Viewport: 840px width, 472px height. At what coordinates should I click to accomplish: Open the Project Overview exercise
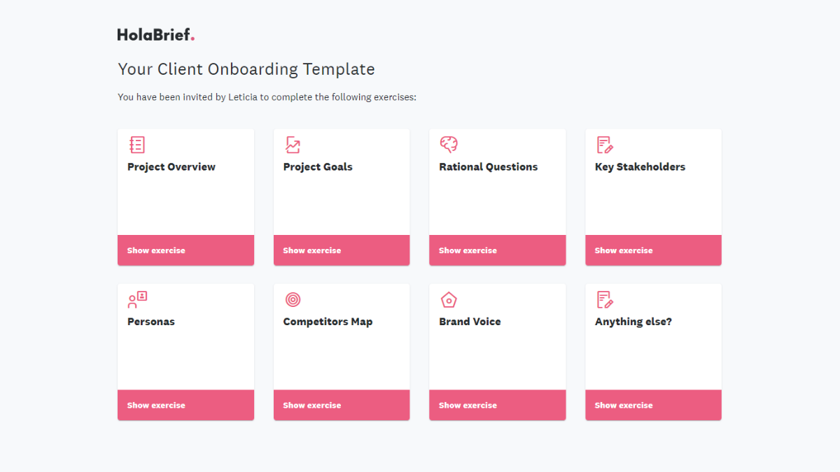[x=185, y=250]
